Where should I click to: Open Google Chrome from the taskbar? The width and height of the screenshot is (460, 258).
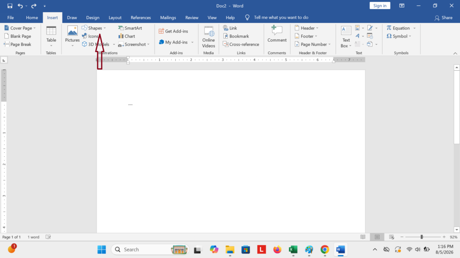(x=324, y=249)
